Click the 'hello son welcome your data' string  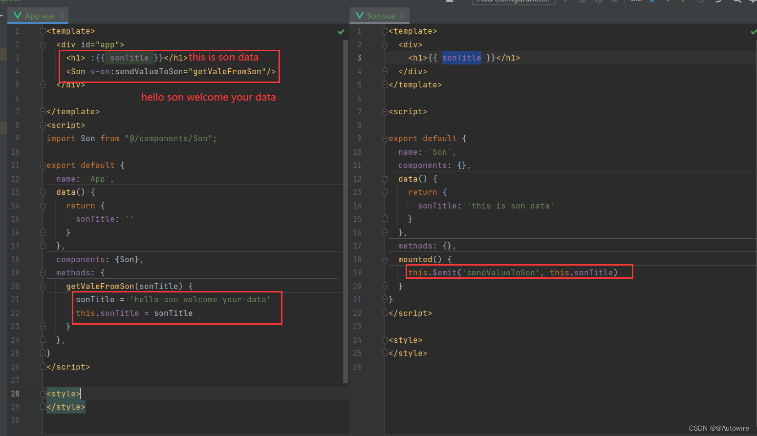coord(200,300)
